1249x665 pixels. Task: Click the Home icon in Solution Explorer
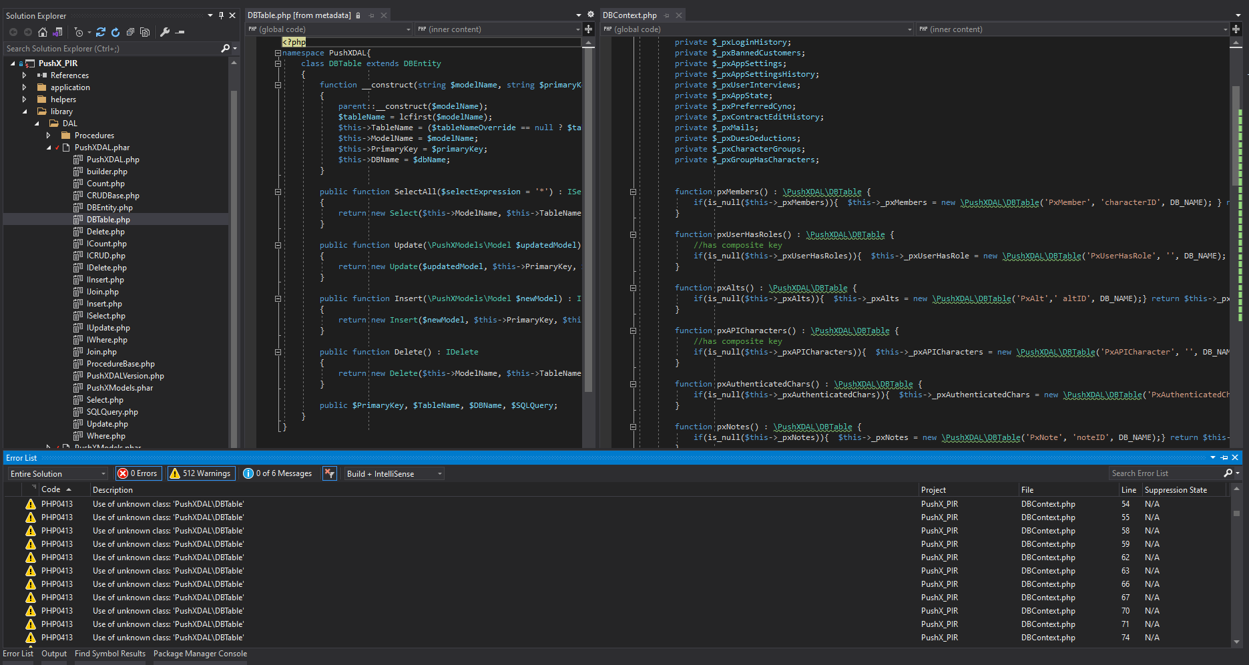[43, 32]
